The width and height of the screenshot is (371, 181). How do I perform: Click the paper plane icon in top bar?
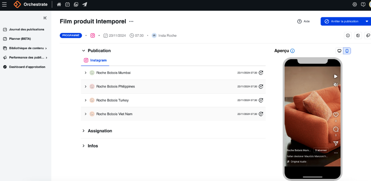coord(85,4)
